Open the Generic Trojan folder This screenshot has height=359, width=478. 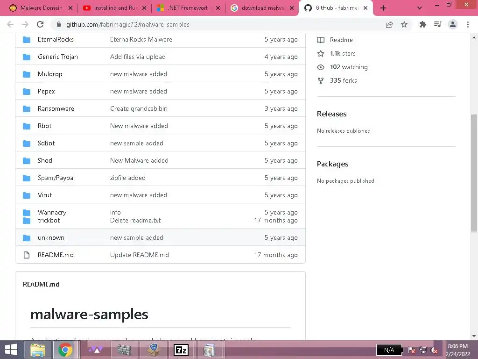(x=57, y=57)
